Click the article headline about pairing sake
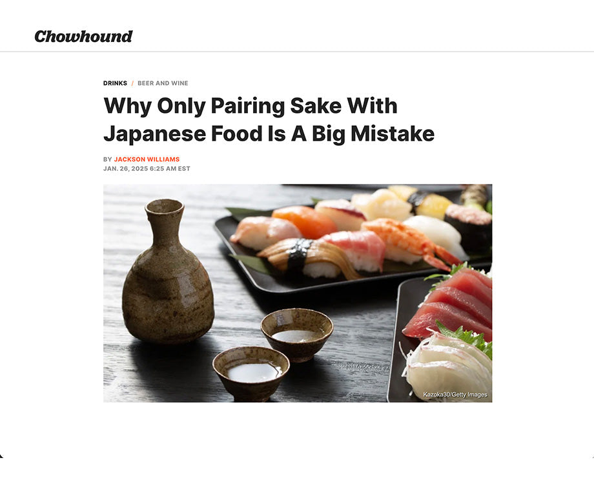This screenshot has width=594, height=480. tap(269, 119)
